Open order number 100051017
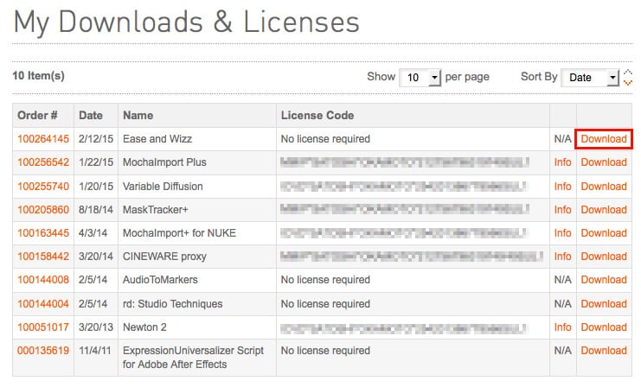The height and width of the screenshot is (387, 641). 43,327
